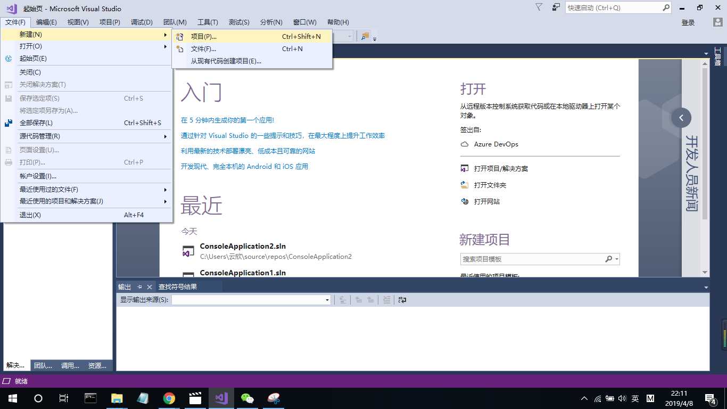Viewport: 727px width, 409px height.
Task: Click 打开网站 link
Action: click(487, 201)
